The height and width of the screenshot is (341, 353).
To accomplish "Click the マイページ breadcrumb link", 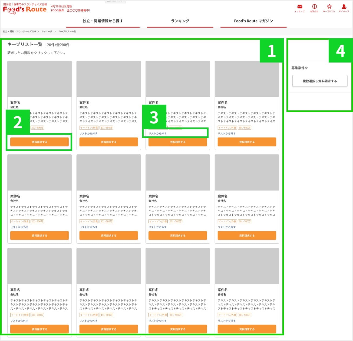I will (47, 32).
